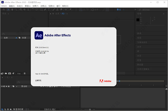Open the Project panel menu

pos(8,14)
